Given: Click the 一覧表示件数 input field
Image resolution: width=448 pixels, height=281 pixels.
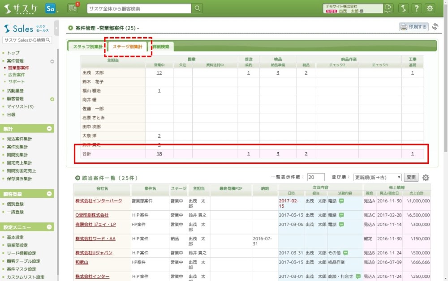Looking at the screenshot, I should coord(316,177).
